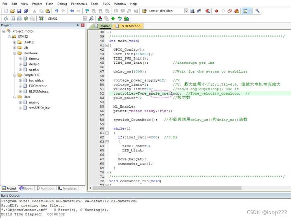The image size is (291, 218).
Task: Collapse the User folder
Action: [x=15, y=97]
